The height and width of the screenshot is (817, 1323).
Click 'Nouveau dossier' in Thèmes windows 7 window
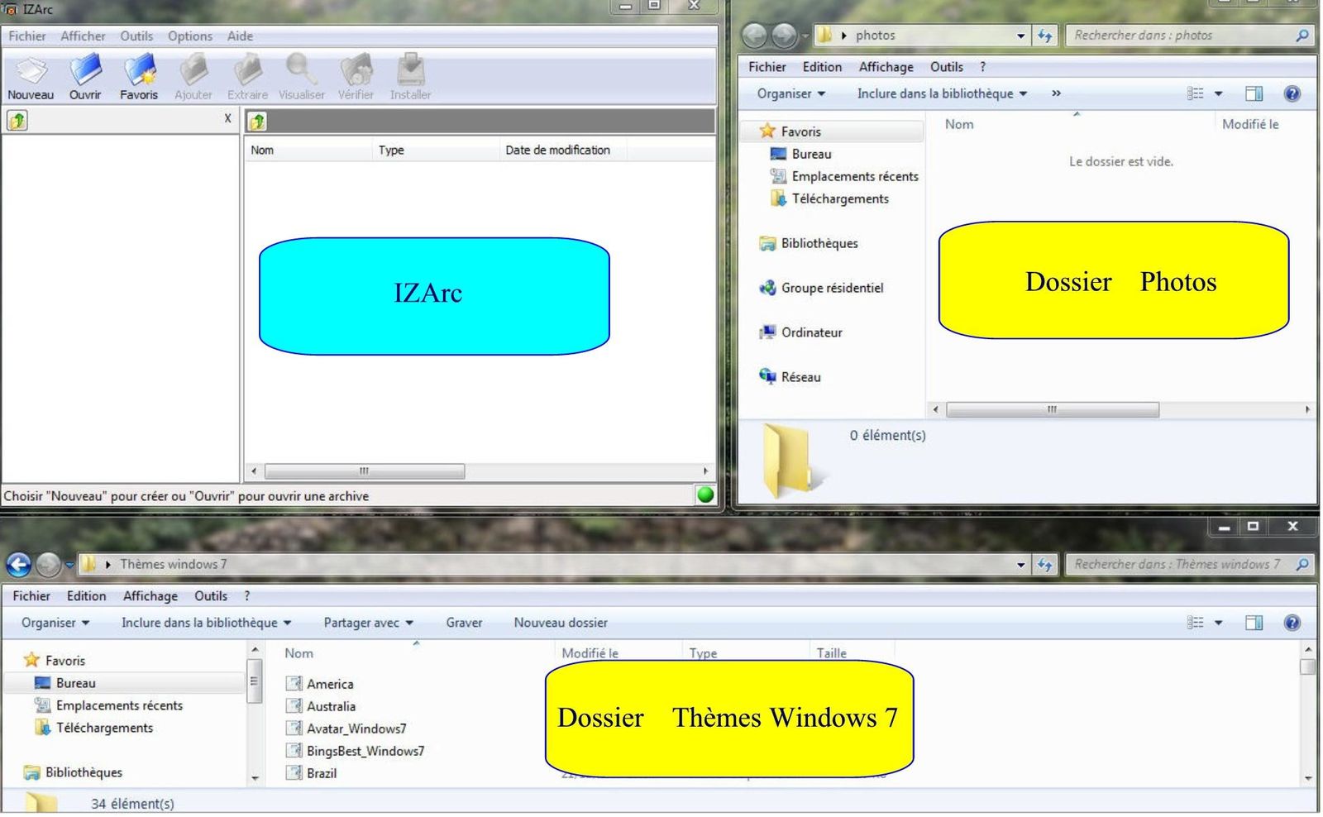point(561,623)
